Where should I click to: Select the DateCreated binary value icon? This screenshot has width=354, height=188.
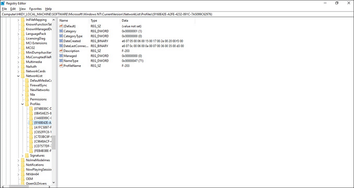[x=61, y=41]
